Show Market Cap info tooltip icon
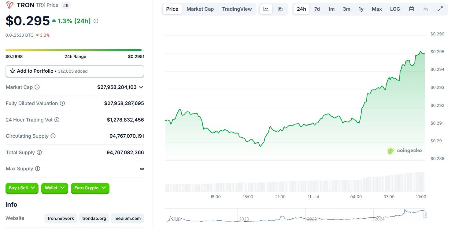The width and height of the screenshot is (451, 229). 37,87
